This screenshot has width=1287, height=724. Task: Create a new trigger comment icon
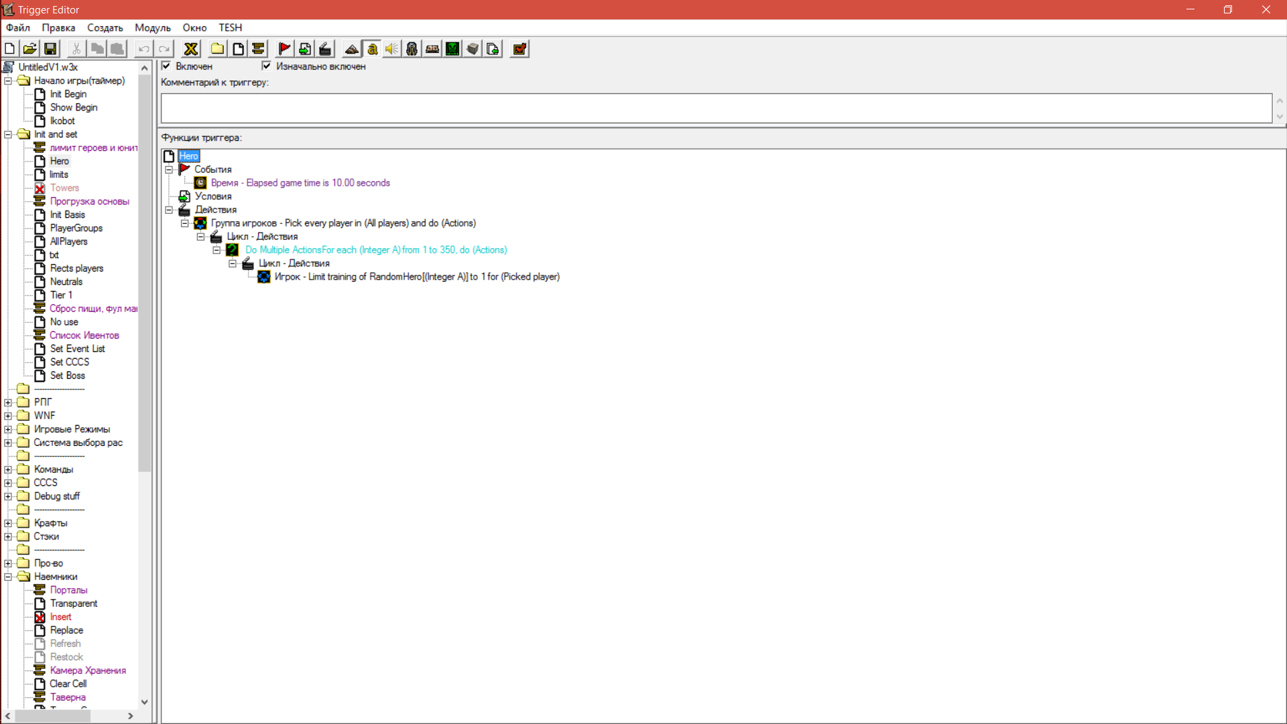pyautogui.click(x=258, y=48)
